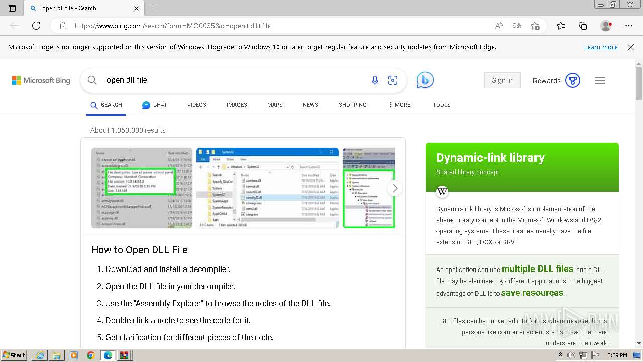The width and height of the screenshot is (643, 362).
Task: Switch to the MAPS tab
Action: point(275,105)
